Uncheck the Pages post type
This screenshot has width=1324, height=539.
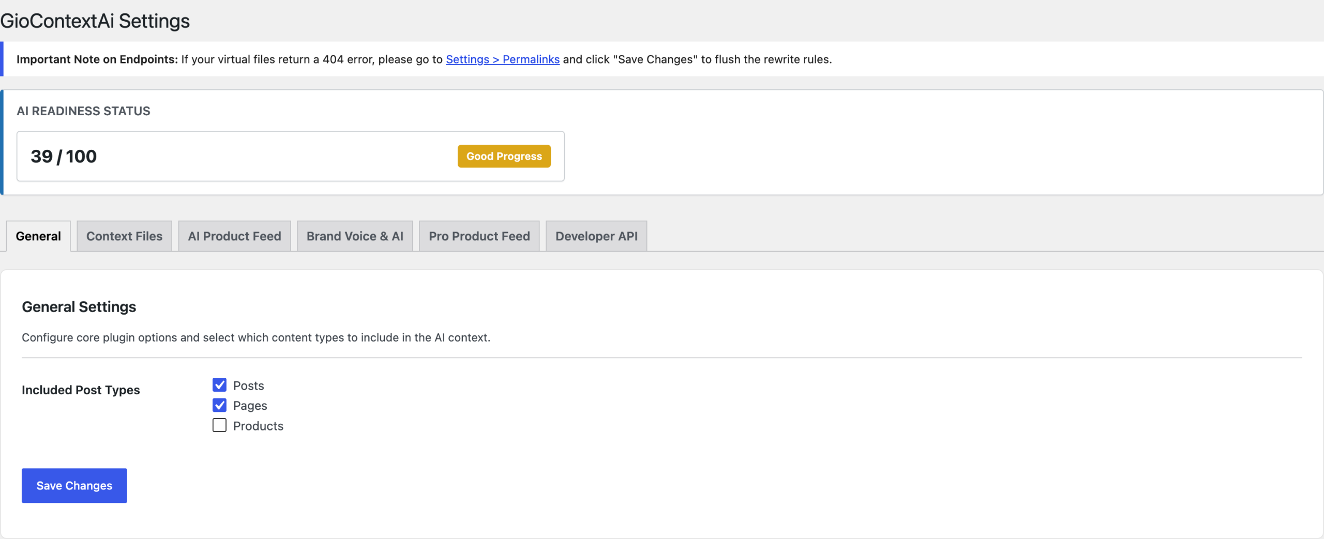(x=219, y=405)
